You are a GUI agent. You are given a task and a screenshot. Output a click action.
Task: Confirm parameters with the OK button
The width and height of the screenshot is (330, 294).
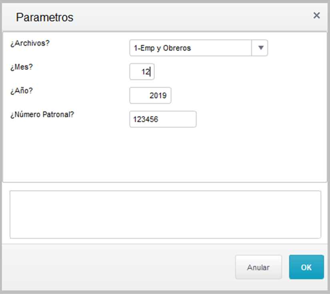(x=306, y=267)
